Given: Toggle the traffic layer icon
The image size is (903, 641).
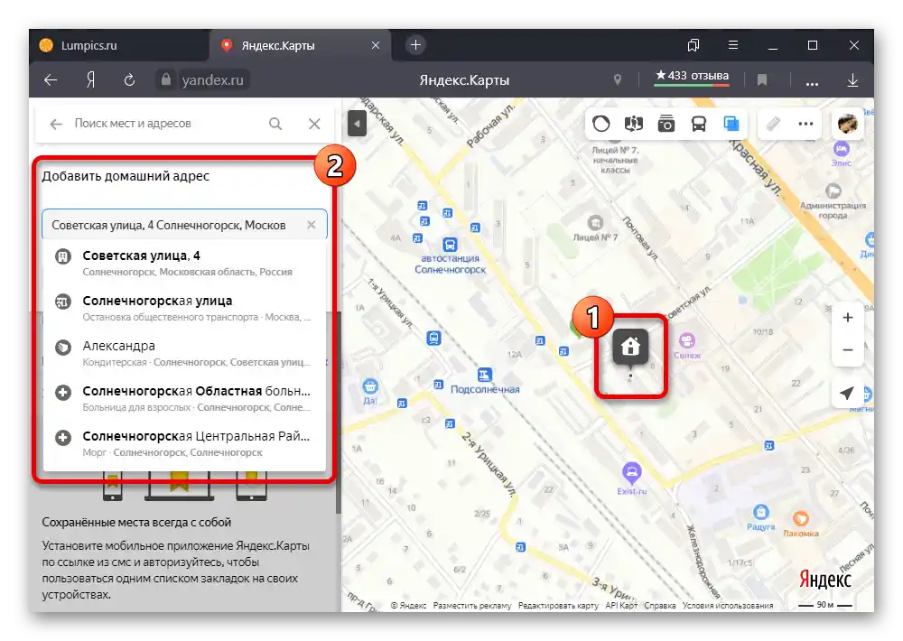Looking at the screenshot, I should tap(601, 124).
